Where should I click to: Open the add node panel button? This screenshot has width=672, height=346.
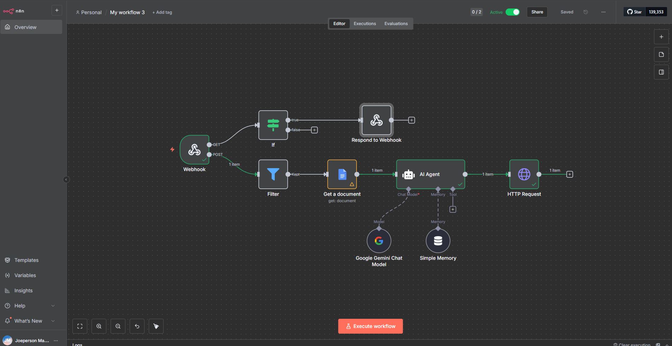pos(661,37)
